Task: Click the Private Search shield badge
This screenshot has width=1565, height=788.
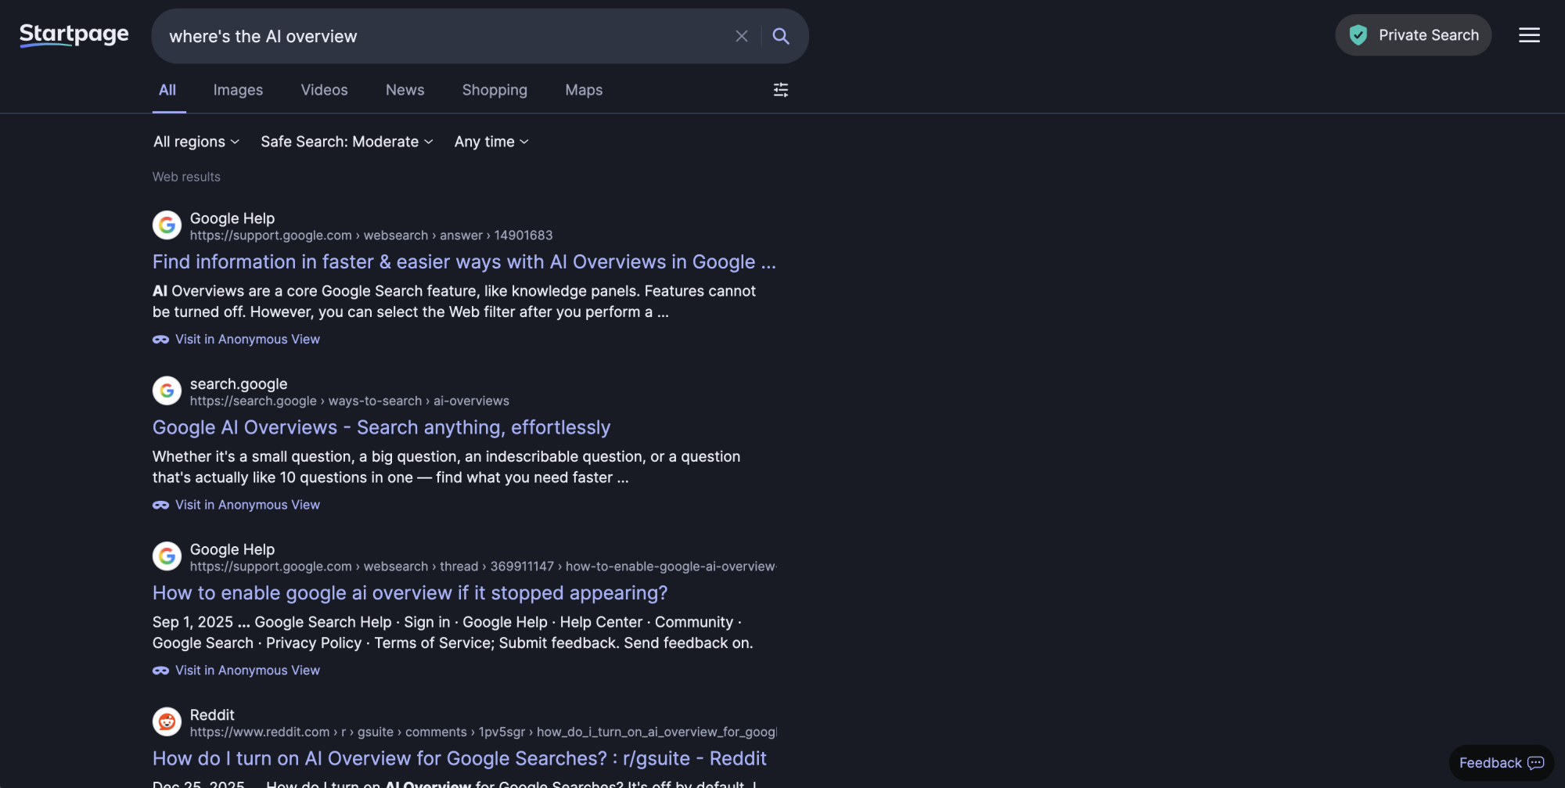Action: pyautogui.click(x=1413, y=35)
